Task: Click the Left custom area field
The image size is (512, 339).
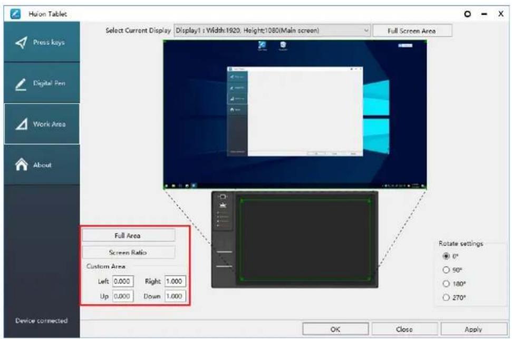Action: click(x=123, y=281)
